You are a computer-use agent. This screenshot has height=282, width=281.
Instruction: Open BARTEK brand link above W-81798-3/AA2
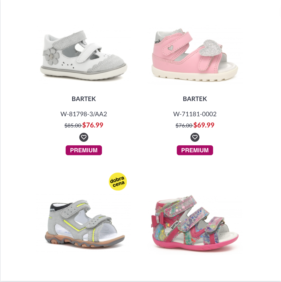(x=84, y=99)
